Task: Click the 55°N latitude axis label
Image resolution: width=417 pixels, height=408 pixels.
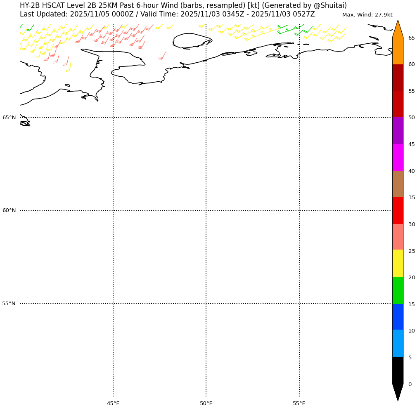Action: [x=9, y=304]
